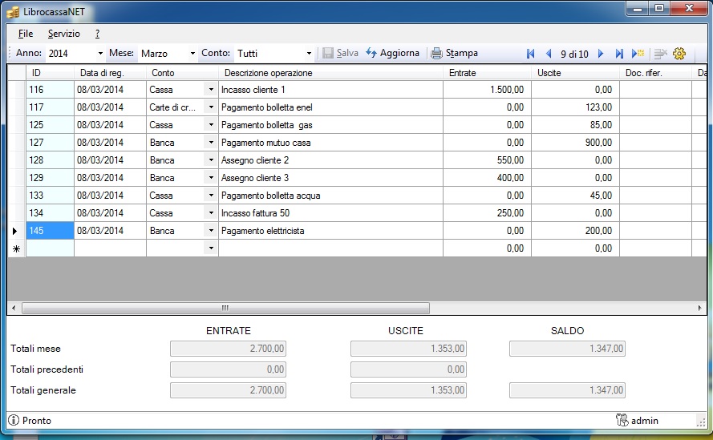The image size is (713, 440).
Task: Open the Conto dropdown for row 127
Action: click(211, 143)
